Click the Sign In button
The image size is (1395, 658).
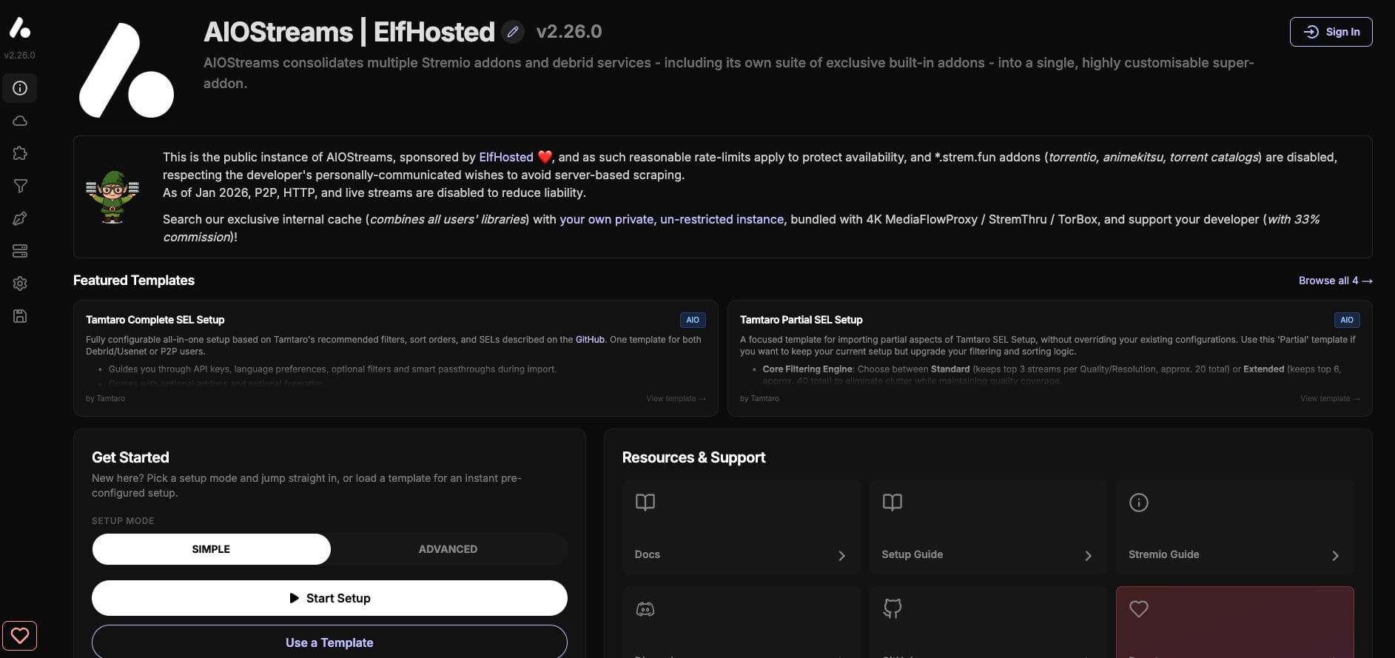pyautogui.click(x=1331, y=32)
